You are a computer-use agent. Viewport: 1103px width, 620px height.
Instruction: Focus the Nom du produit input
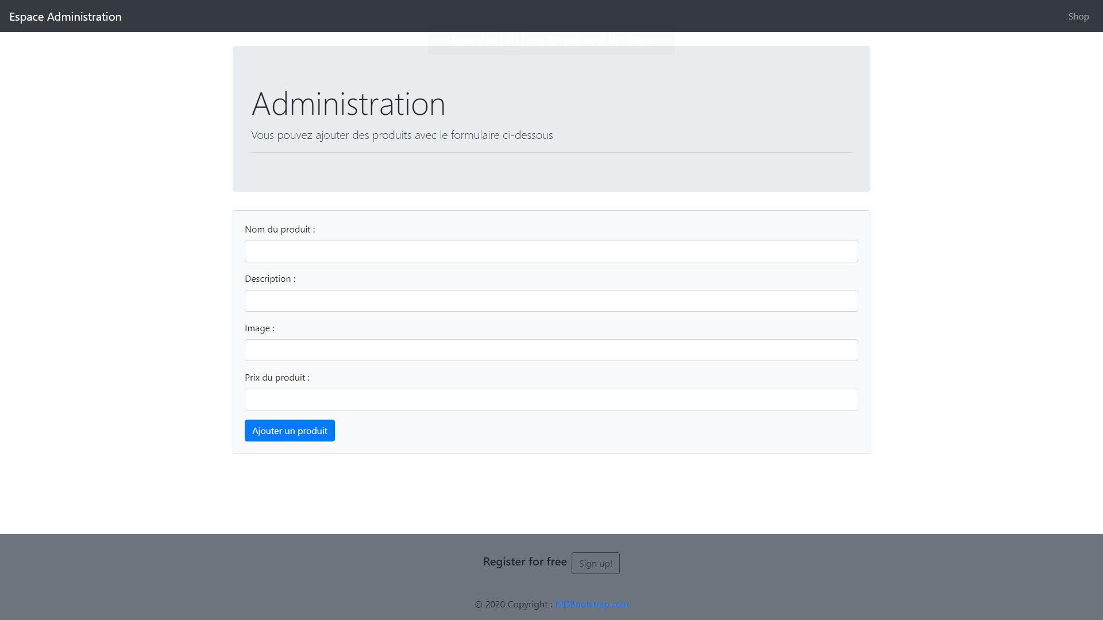coord(551,251)
